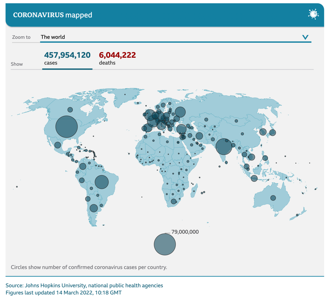Click the Mexico cases circle
Screen dimensions: 330x299
(x=58, y=145)
